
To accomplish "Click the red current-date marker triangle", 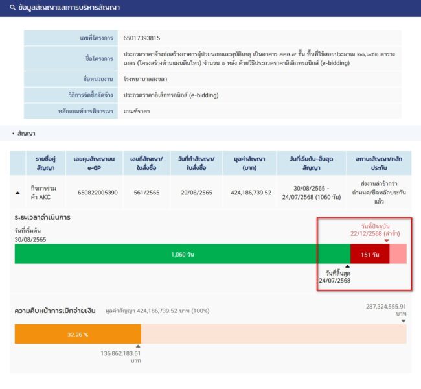I will (387, 241).
